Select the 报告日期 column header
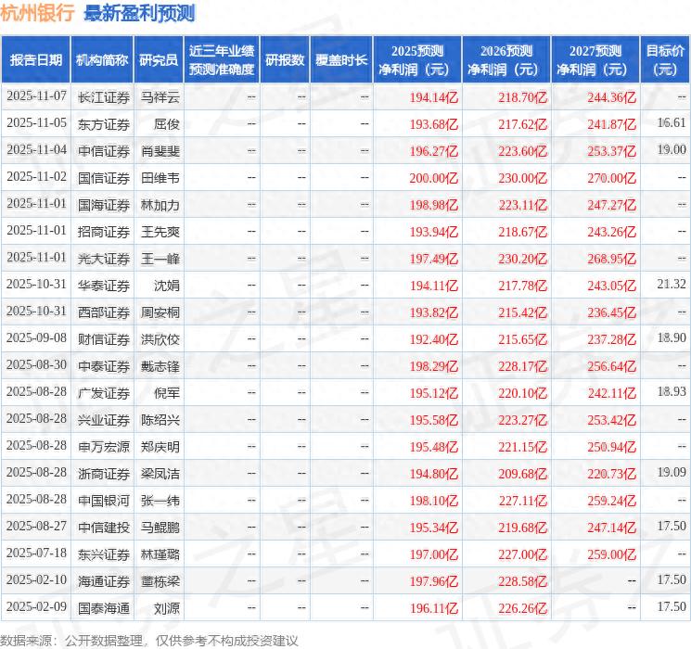The height and width of the screenshot is (649, 691). [x=35, y=60]
